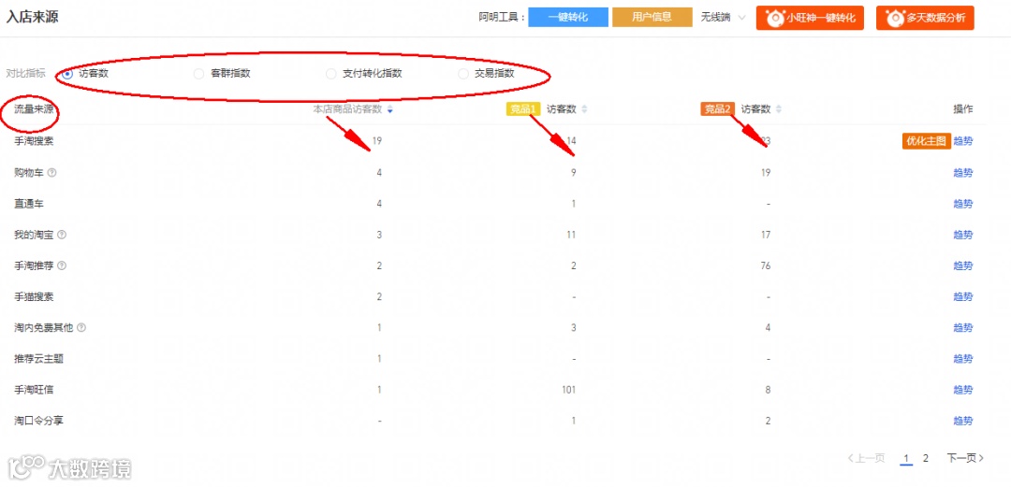Sort 竞品2 访客数 column
Viewport: 1011px width, 487px height.
tap(778, 109)
